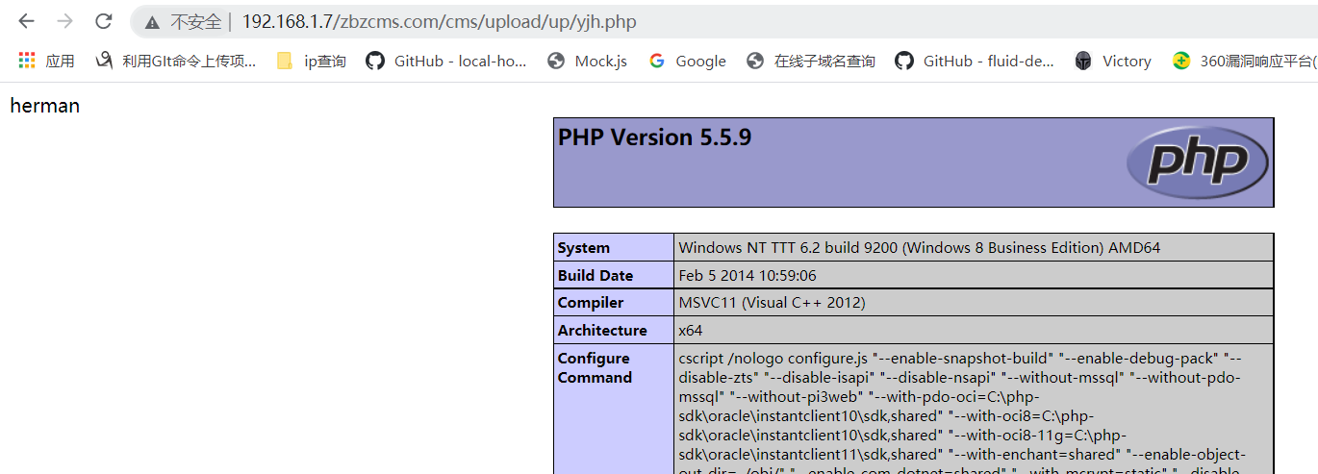The height and width of the screenshot is (474, 1318).
Task: Click the Build Date value cell
Action: click(x=748, y=275)
